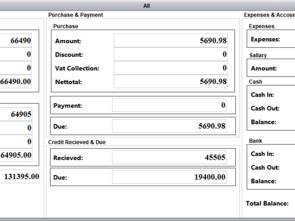
Task: Select the 64905.00 total field
Action: (x=16, y=155)
